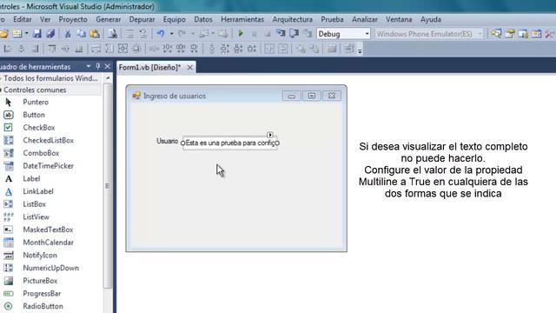Image resolution: width=556 pixels, height=313 pixels.
Task: Select the Label control in toolbox
Action: (x=31, y=179)
